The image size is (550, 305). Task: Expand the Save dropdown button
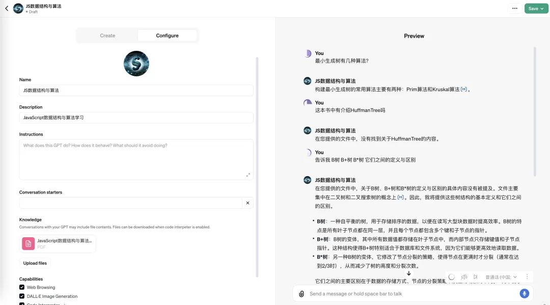536,9
